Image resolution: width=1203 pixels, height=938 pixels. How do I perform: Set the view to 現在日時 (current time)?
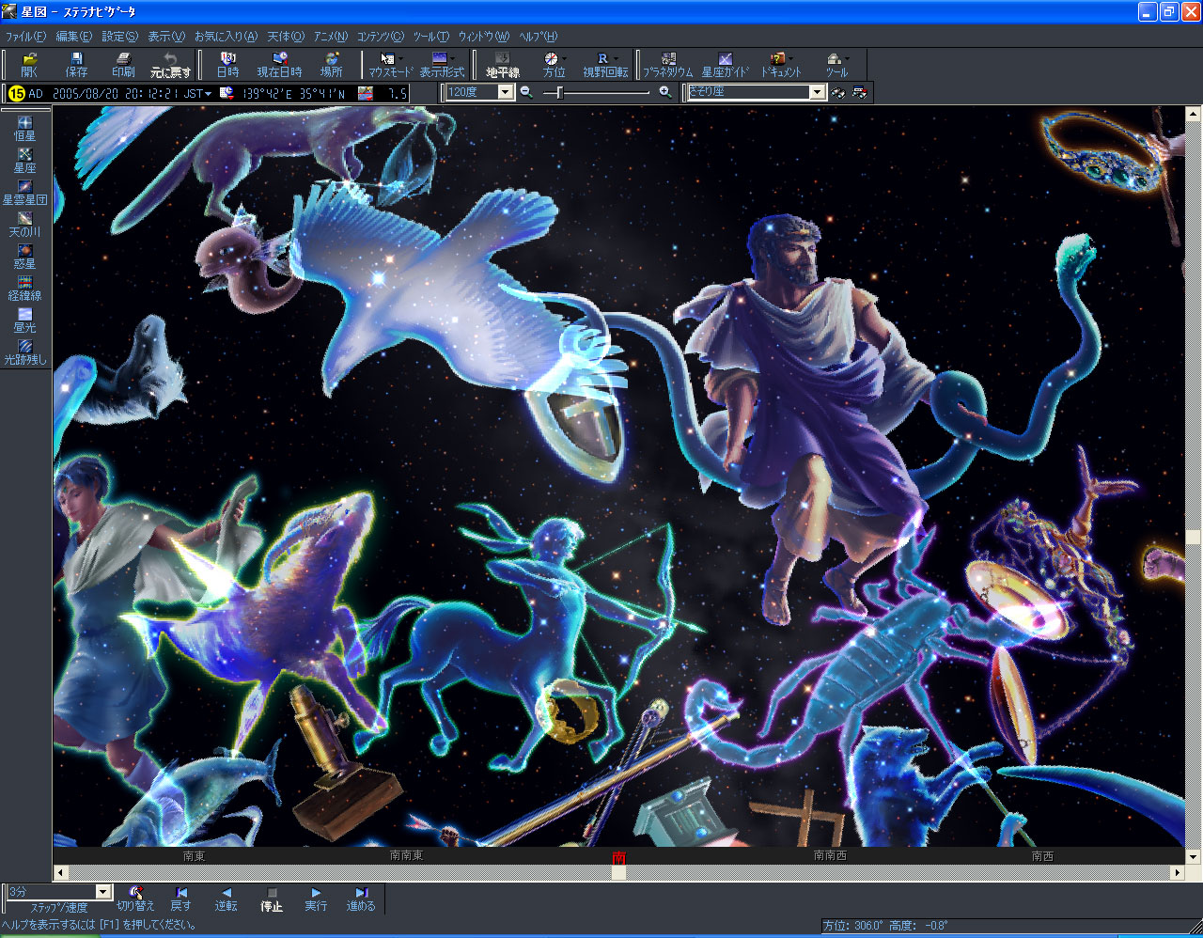(280, 65)
